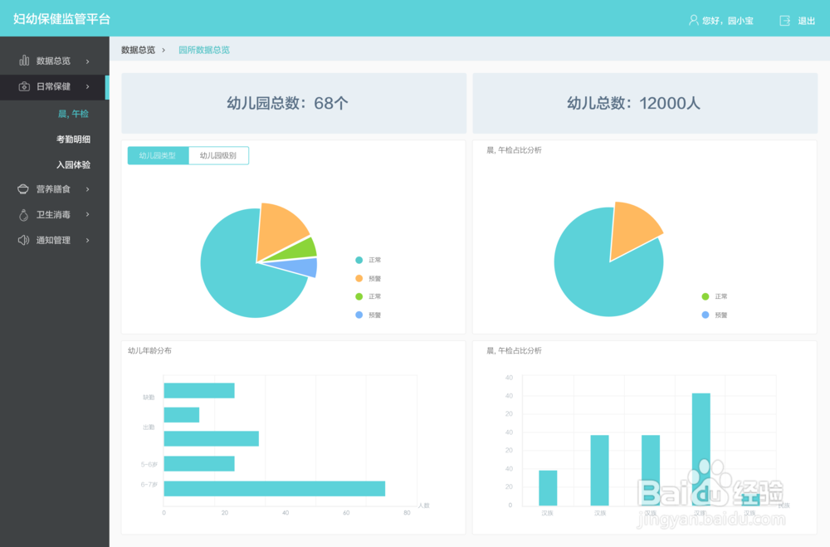This screenshot has height=547, width=830.
Task: Click the shortest first bar in column chart
Action: [548, 488]
